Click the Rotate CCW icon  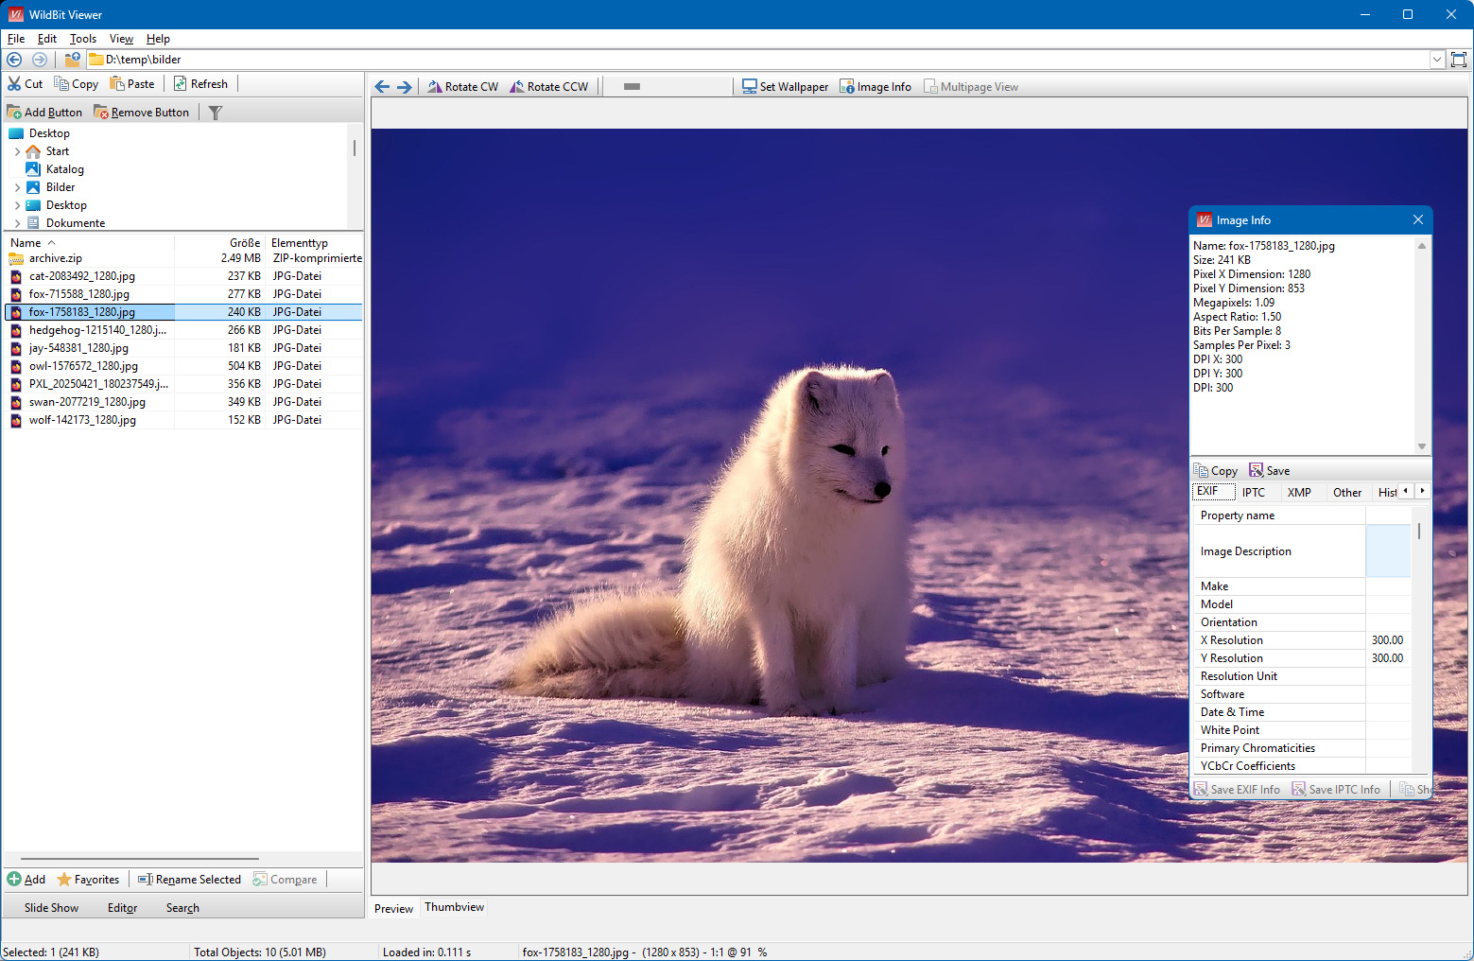[517, 87]
